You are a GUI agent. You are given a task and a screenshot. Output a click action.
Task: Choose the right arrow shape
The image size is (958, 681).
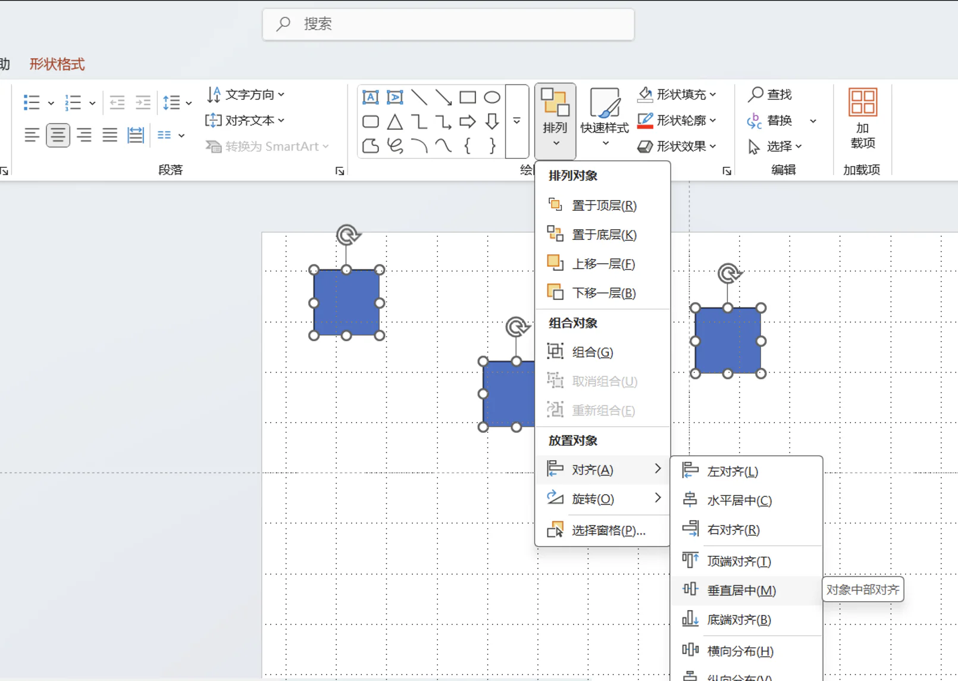(467, 122)
